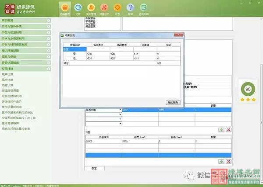Switch to the 卧室 tab at bottom
Viewport: 263px width, 187px height.
tap(94, 168)
